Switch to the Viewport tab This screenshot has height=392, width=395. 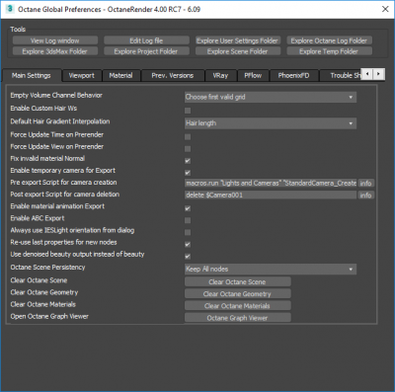pos(82,76)
